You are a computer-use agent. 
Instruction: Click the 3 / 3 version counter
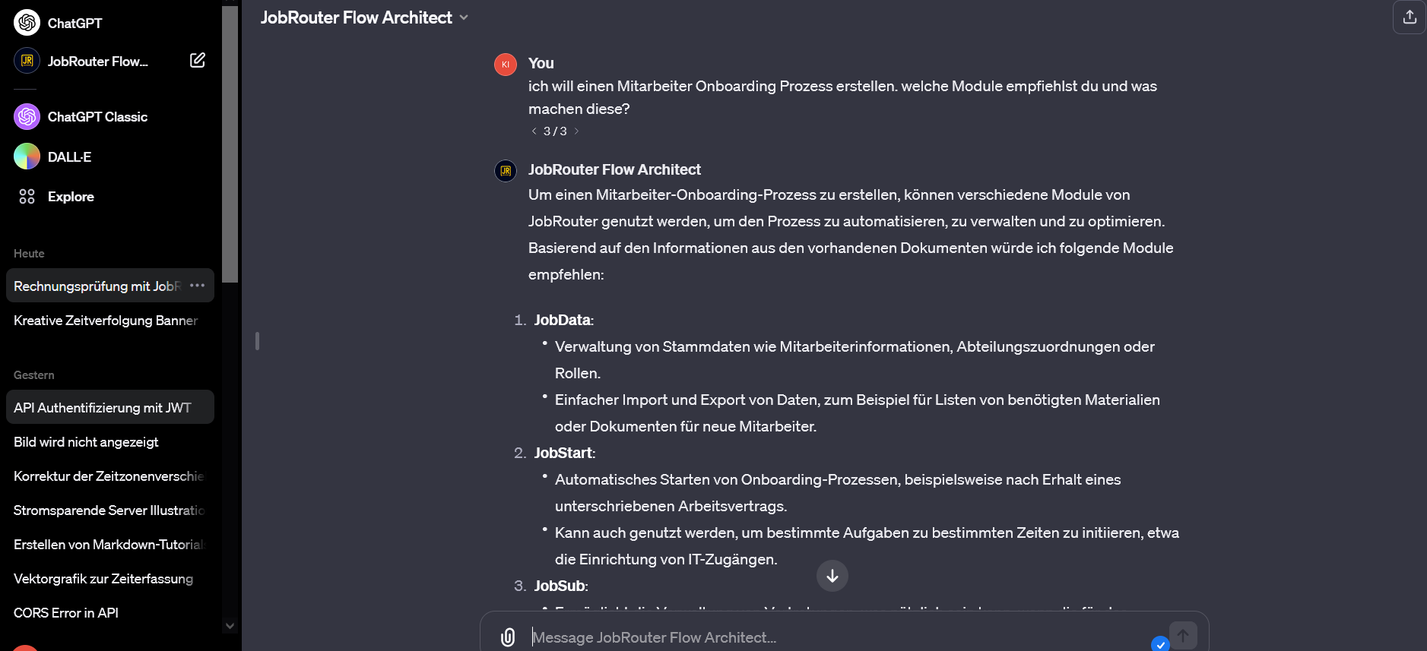(x=555, y=131)
